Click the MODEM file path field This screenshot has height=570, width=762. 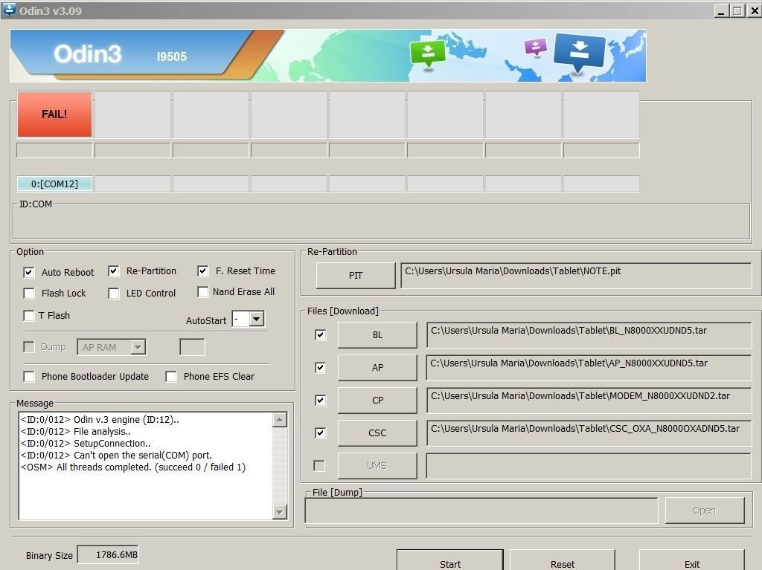tap(589, 400)
